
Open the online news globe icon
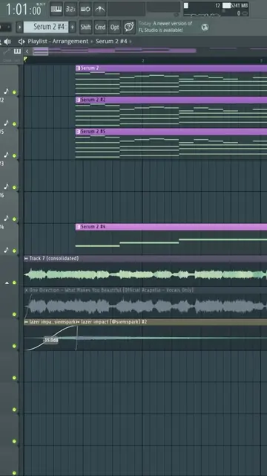(x=205, y=27)
